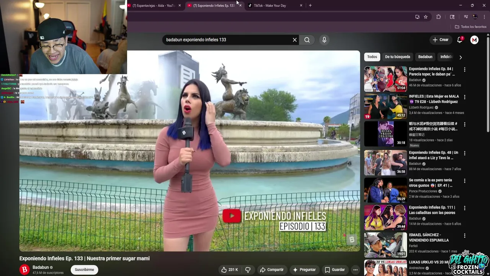Like the video with 231 K thumbs up
The width and height of the screenshot is (490, 276).
coord(229,270)
